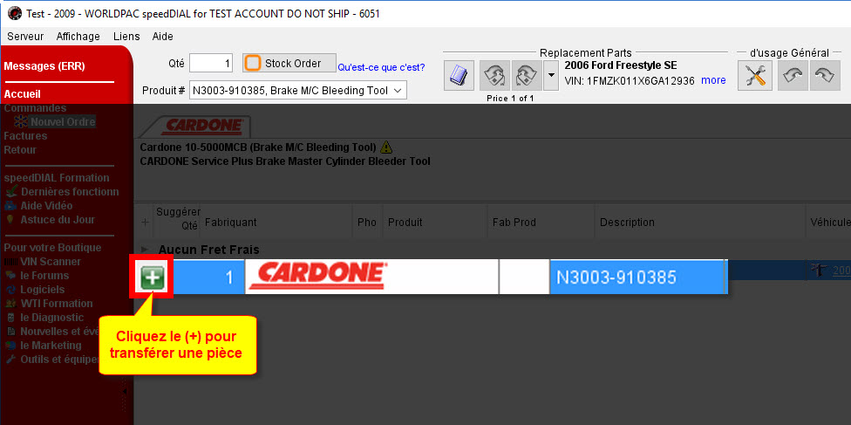Click the WTI Formation people icon
Viewport: 851px width, 425px height.
pos(10,304)
